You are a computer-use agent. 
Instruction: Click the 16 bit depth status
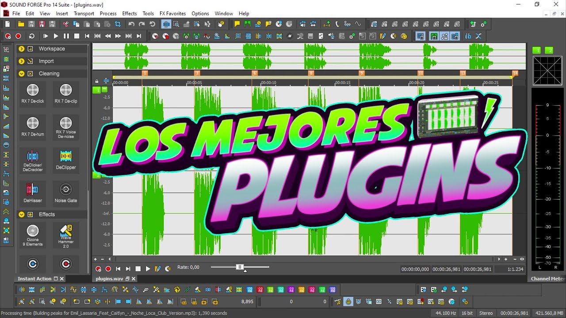pyautogui.click(x=467, y=313)
